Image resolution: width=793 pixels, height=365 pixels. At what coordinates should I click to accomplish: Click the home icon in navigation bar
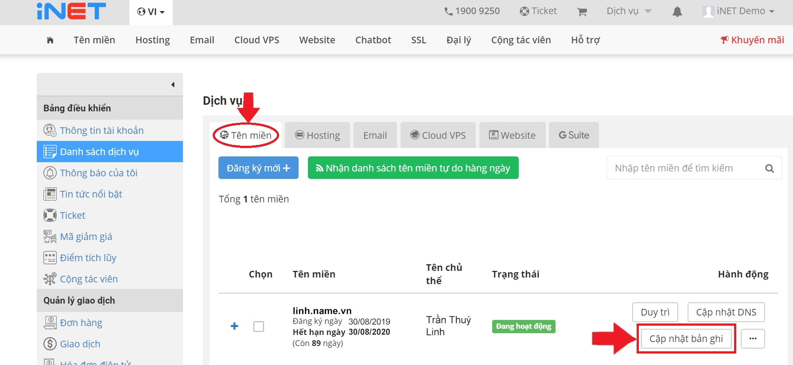point(50,40)
